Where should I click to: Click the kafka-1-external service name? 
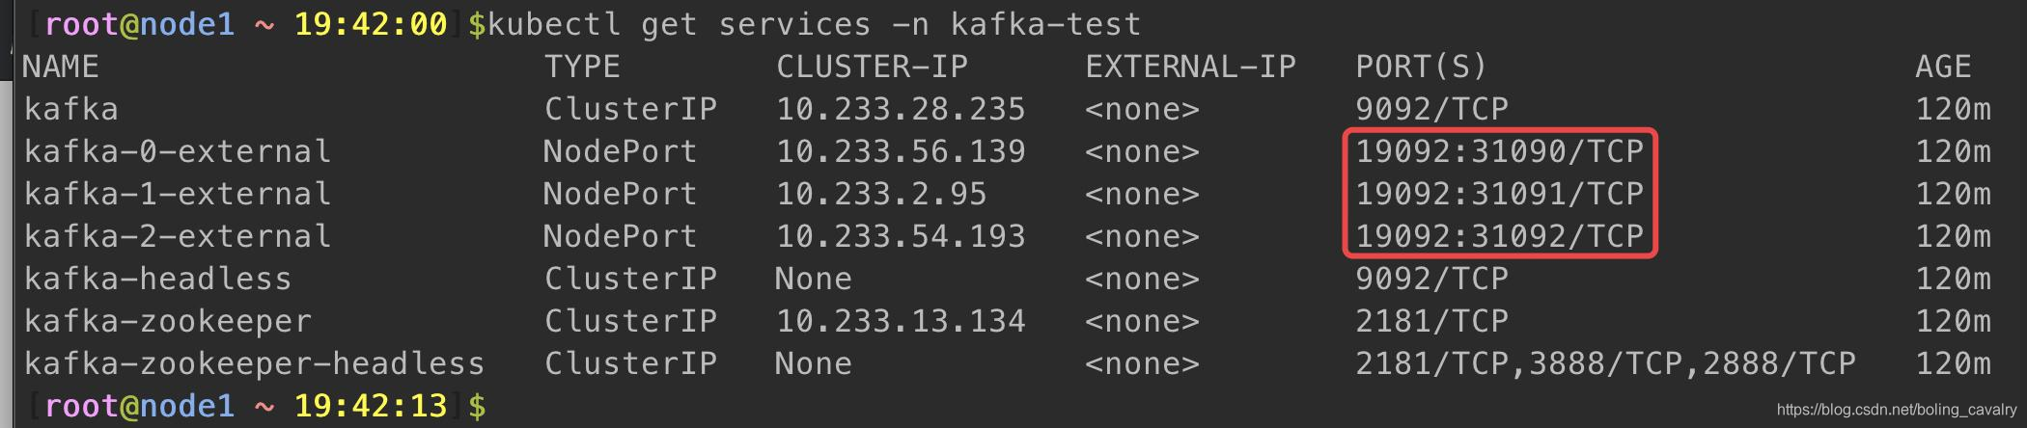click(x=178, y=194)
